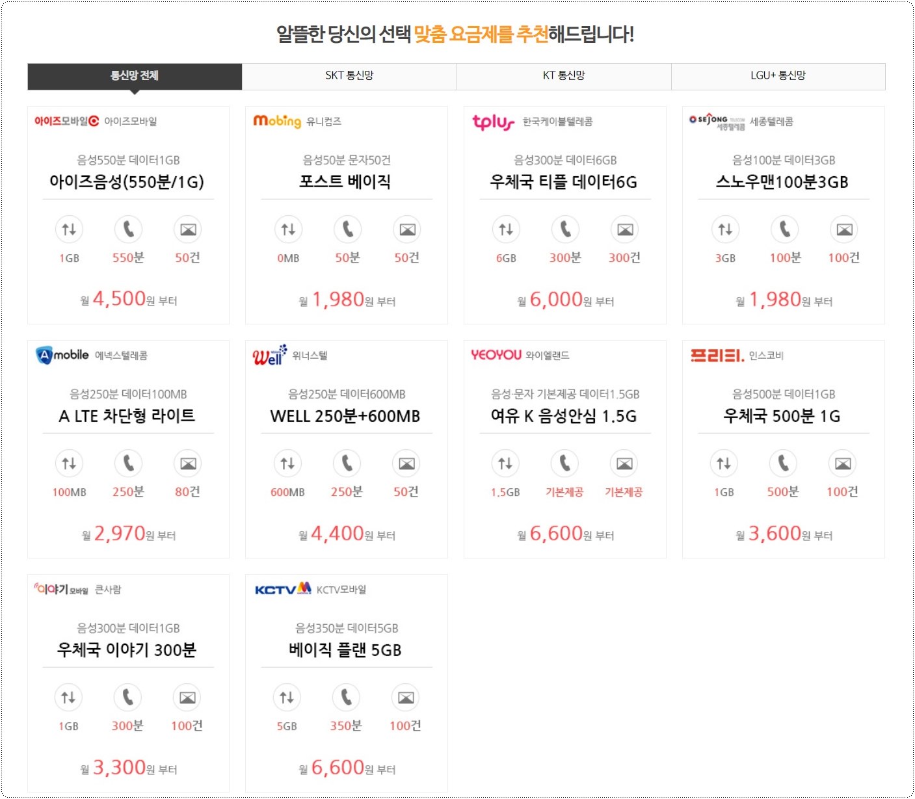Select the call icon under A LTE 차단형 라이트
This screenshot has height=799, width=915.
[x=128, y=463]
